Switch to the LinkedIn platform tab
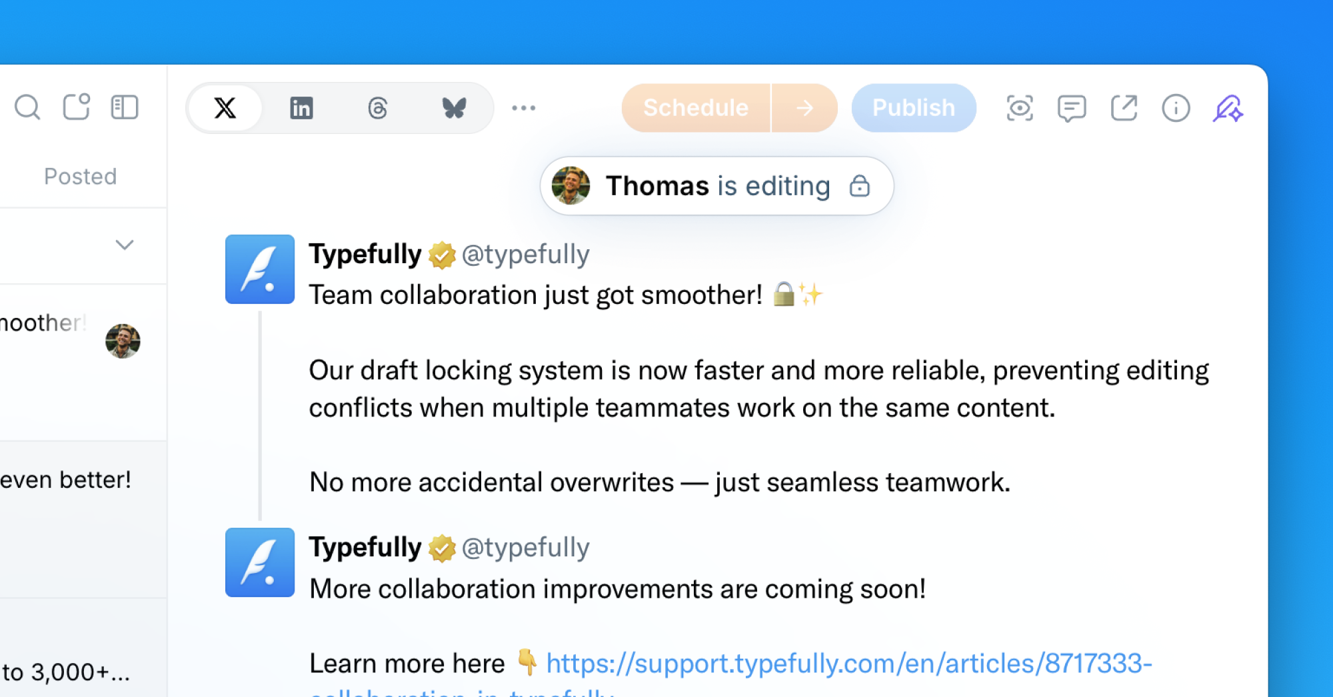 coord(301,108)
